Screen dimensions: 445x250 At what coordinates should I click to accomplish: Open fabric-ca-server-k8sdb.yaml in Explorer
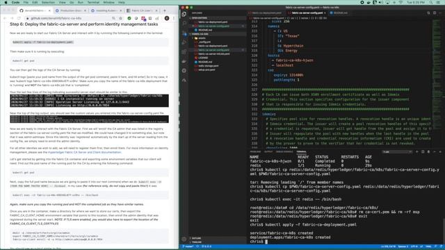pos(214,54)
